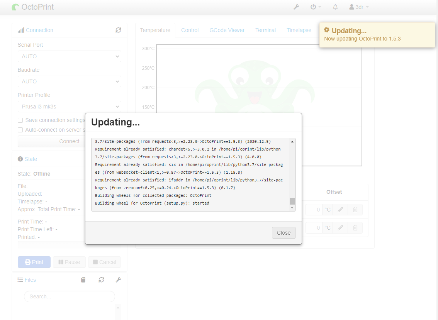Click the first row offset trash icon
438x320 pixels.
pos(355,210)
